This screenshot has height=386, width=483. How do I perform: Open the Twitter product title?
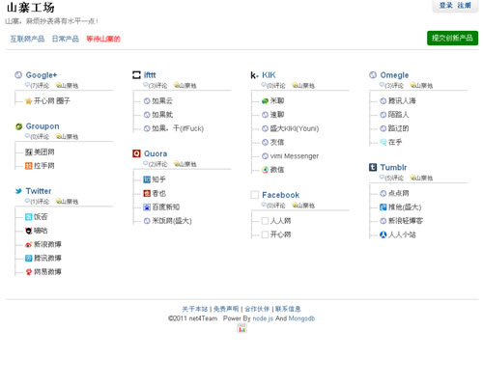(39, 191)
